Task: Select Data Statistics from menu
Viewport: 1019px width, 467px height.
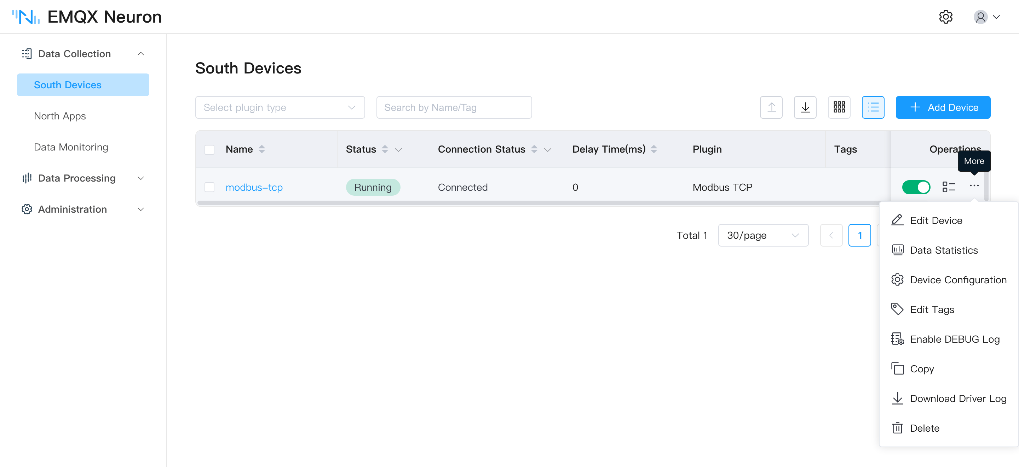Action: (949, 250)
